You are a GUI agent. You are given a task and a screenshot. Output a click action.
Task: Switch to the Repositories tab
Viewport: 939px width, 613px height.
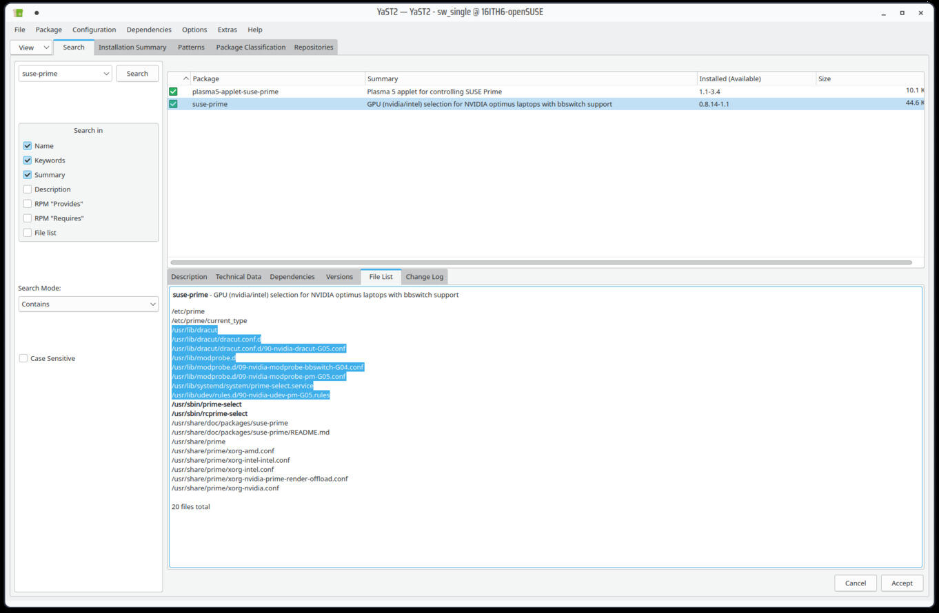tap(314, 48)
